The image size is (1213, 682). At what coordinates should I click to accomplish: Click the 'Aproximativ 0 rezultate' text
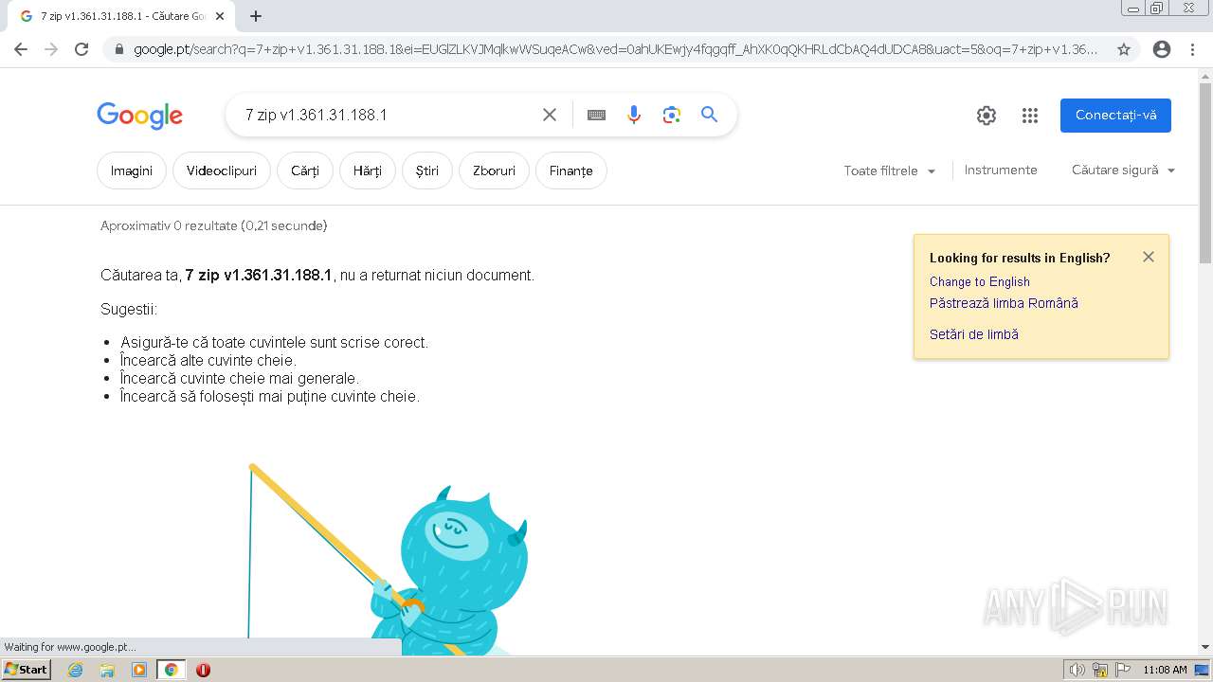click(214, 225)
